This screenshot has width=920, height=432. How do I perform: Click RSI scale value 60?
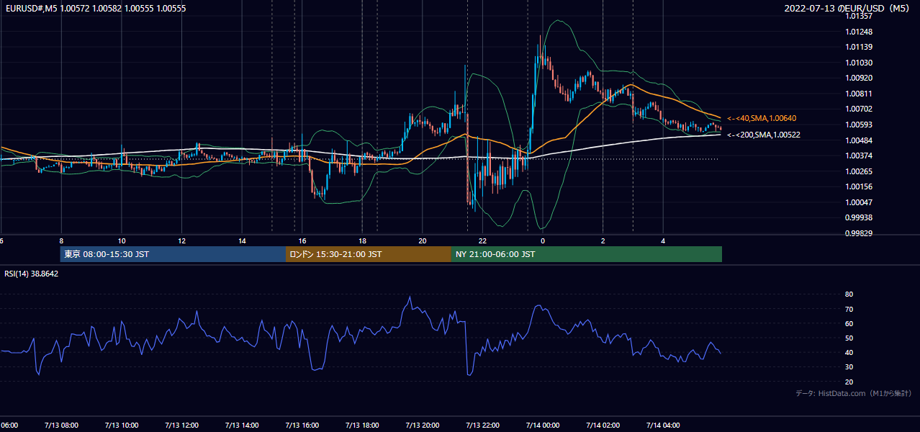coord(849,323)
